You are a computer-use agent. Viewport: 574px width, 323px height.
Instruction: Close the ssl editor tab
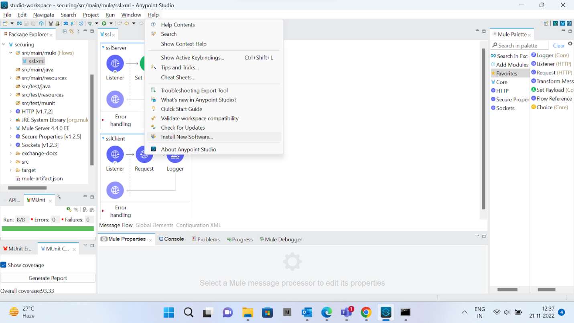tap(114, 35)
